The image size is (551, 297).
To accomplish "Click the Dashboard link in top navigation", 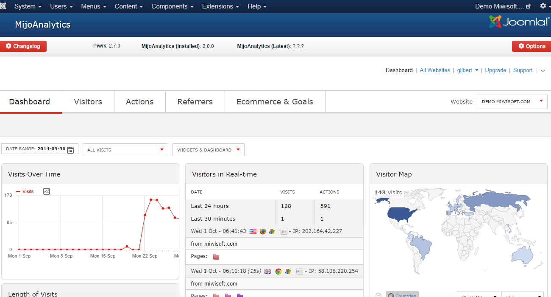I will point(399,70).
